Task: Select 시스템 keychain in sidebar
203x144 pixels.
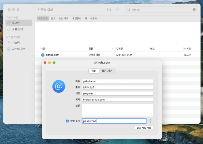Action: 19,43
